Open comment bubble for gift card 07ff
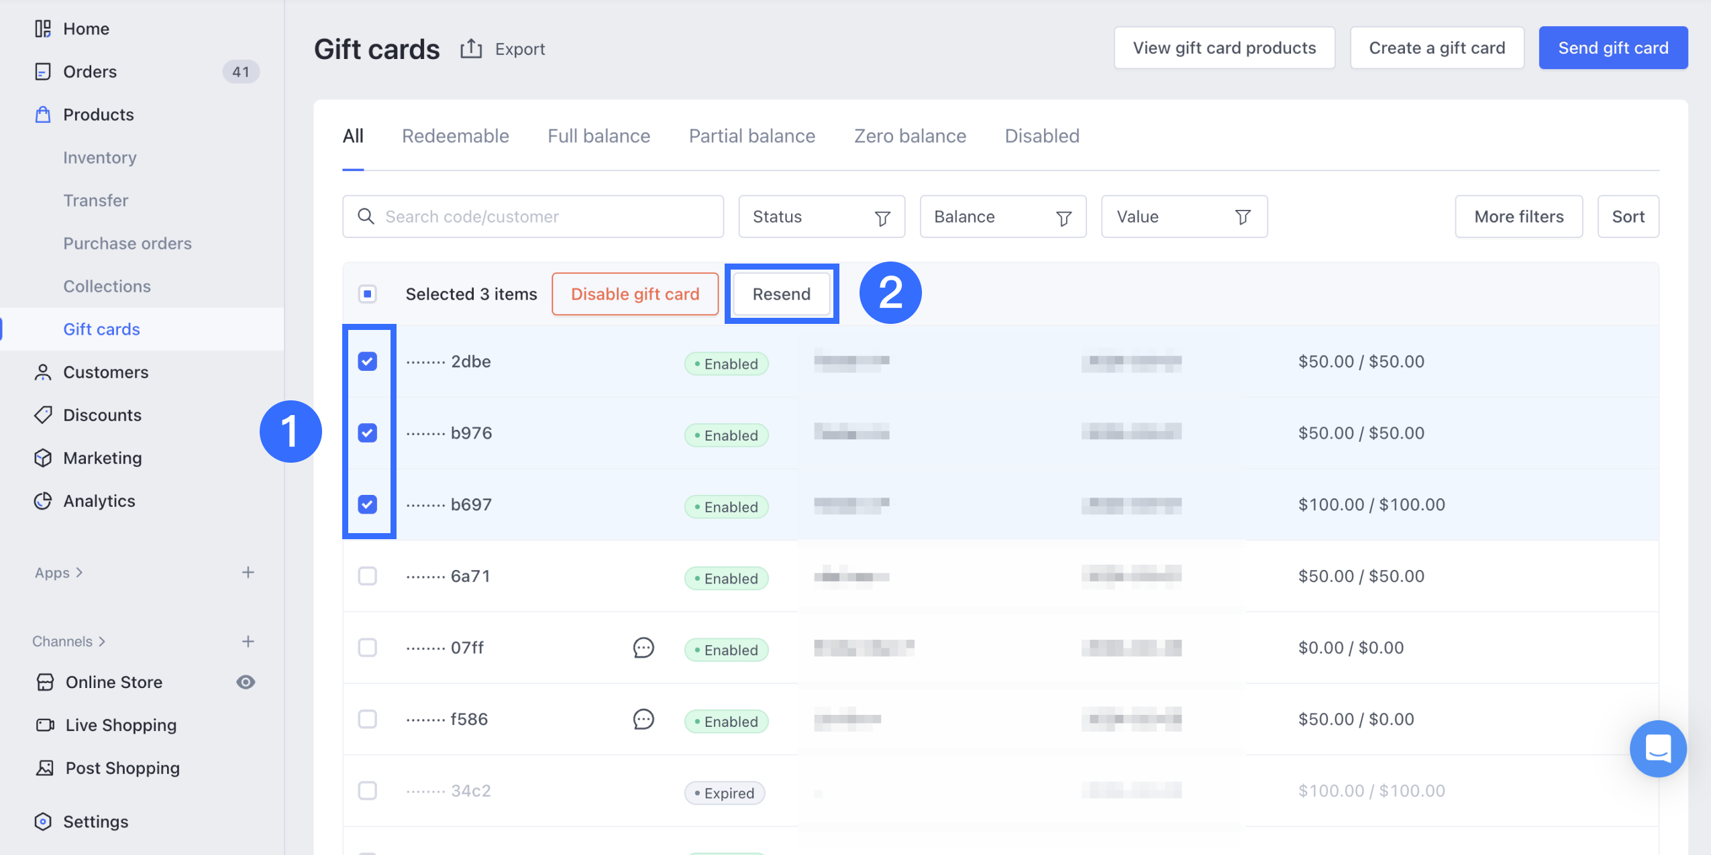Viewport: 1711px width, 855px height. (x=643, y=648)
